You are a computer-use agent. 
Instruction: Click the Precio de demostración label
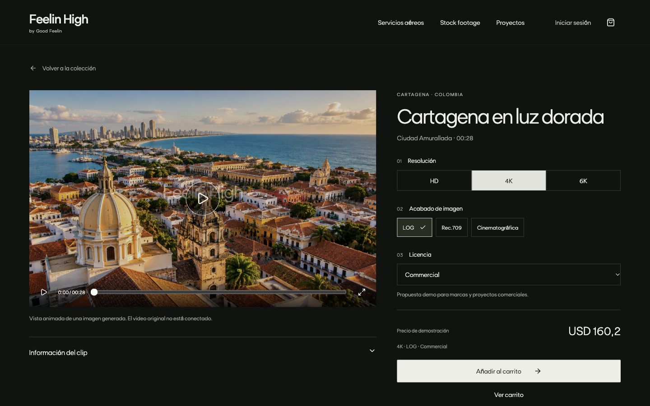coord(423,331)
